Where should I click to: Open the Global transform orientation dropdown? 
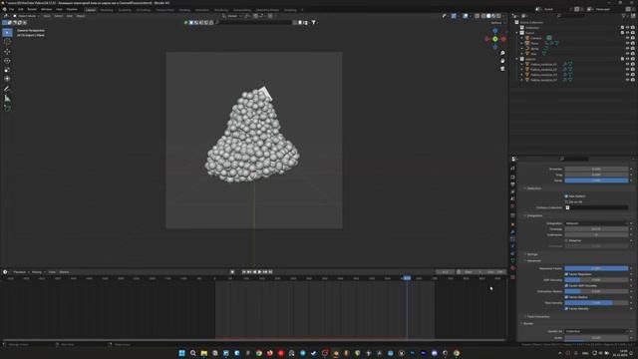(x=232, y=16)
